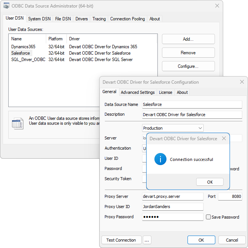Close the Connection successful message box
This screenshot has width=248, height=248.
click(224, 138)
